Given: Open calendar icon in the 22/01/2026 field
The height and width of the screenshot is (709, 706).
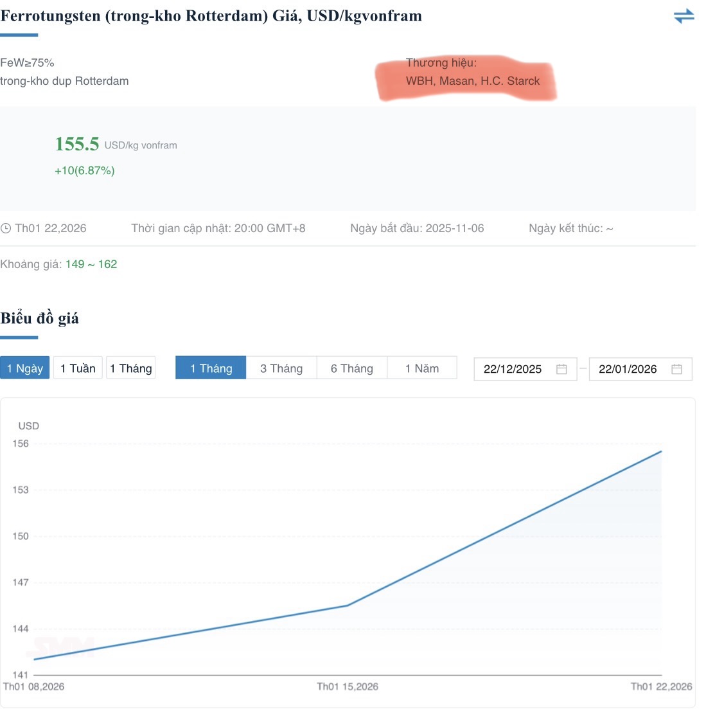Looking at the screenshot, I should point(676,369).
